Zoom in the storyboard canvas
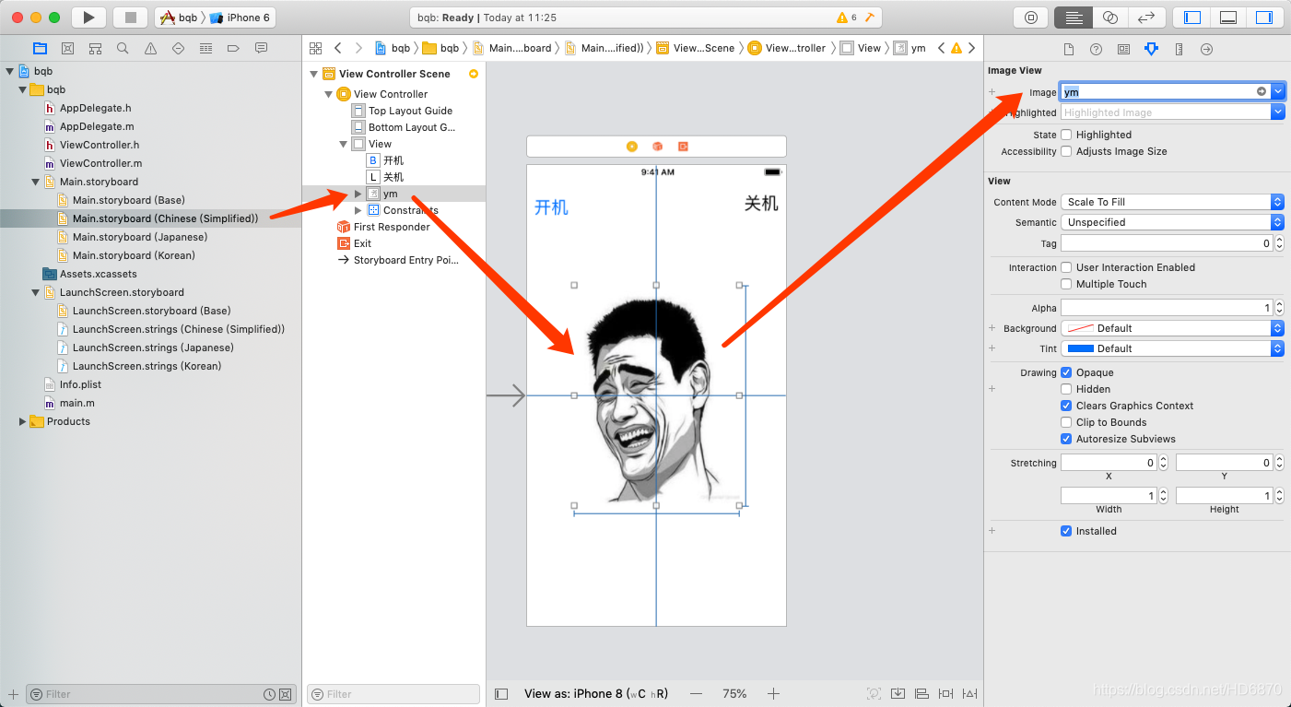Image resolution: width=1291 pixels, height=707 pixels. [x=774, y=693]
